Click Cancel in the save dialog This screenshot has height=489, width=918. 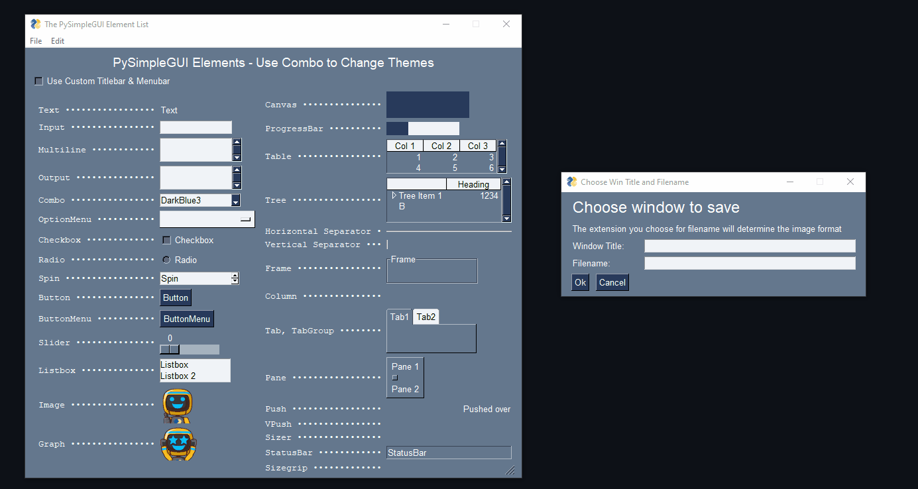tap(612, 282)
